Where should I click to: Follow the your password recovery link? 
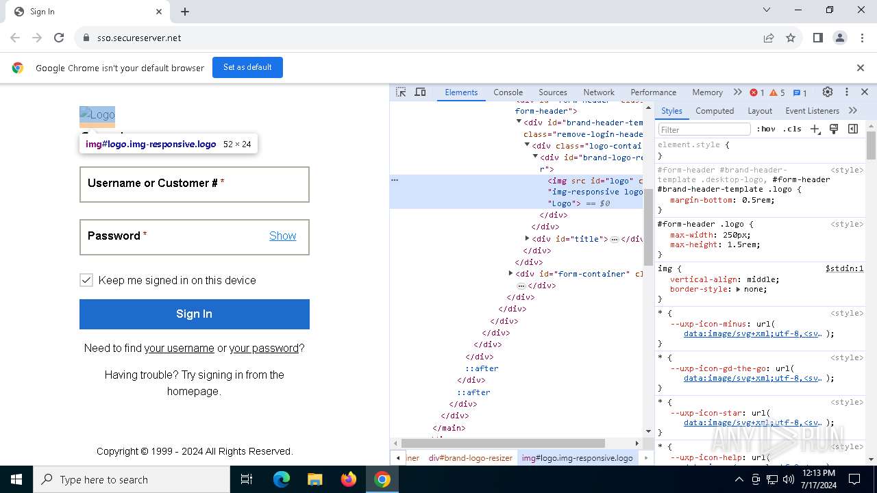[264, 348]
